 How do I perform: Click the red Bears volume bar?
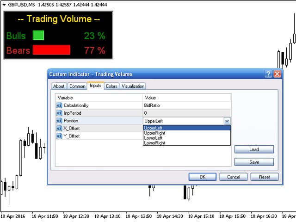click(51, 50)
